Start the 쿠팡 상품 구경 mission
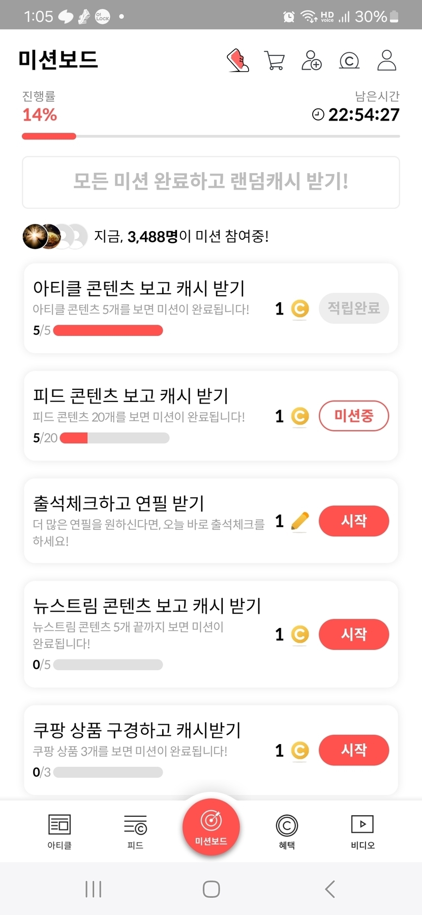422x915 pixels. [354, 750]
